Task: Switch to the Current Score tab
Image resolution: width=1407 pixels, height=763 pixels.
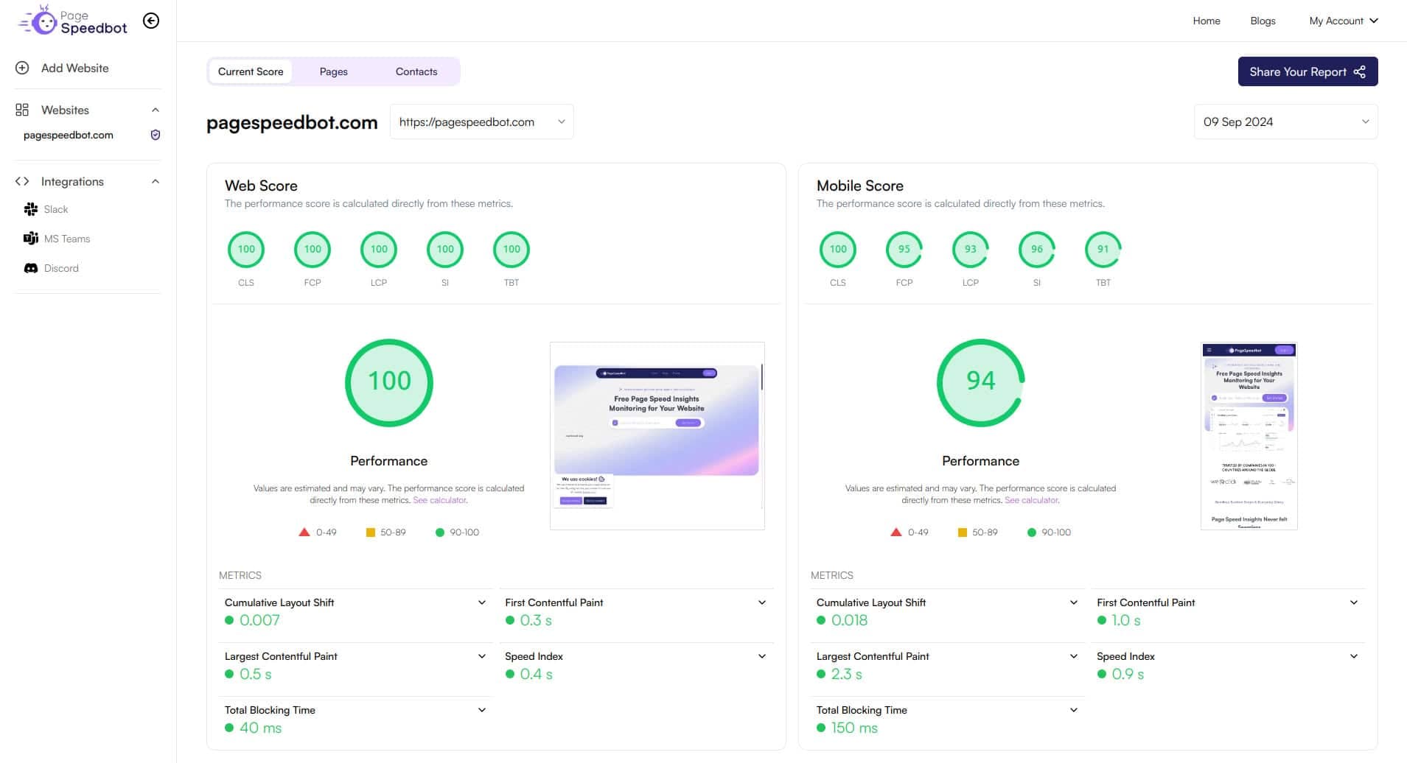Action: coord(251,71)
